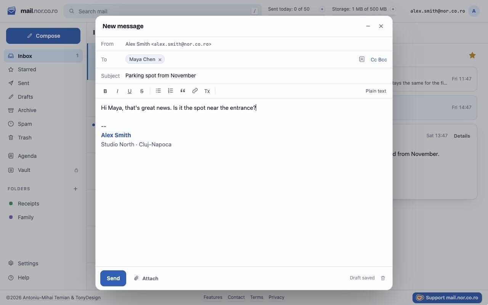Show Cc Bcc fields
488x305 pixels.
pos(379,59)
